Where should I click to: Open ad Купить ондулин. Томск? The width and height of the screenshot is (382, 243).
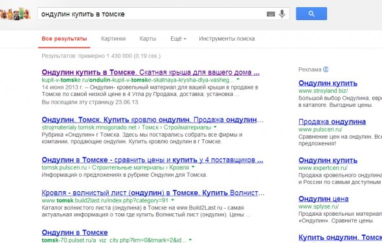[340, 237]
